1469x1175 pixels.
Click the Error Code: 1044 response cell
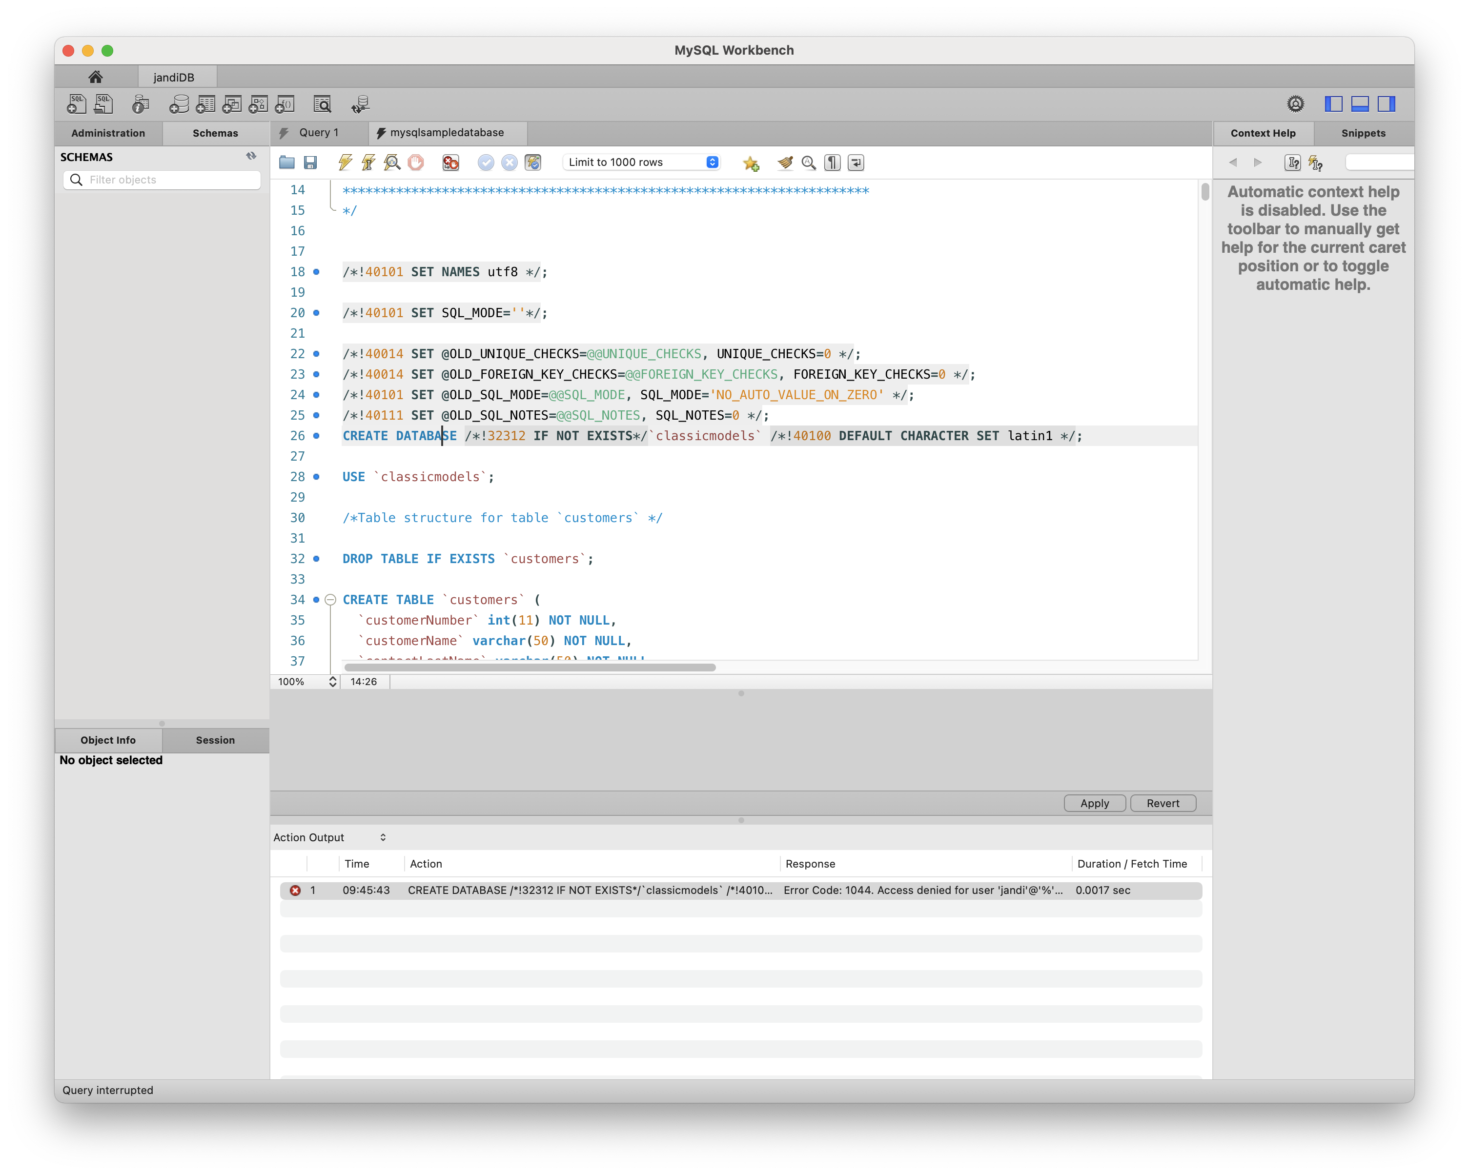923,890
